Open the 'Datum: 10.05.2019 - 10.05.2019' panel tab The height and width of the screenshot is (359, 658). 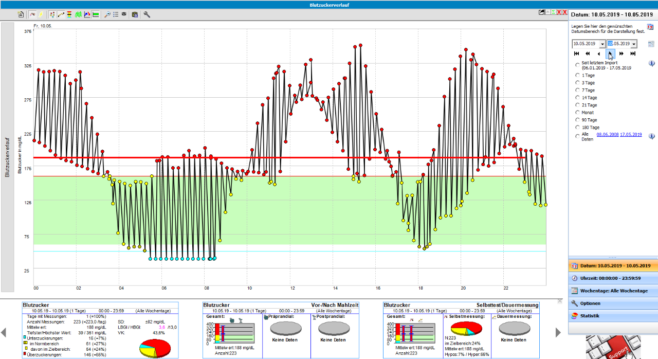pos(613,266)
